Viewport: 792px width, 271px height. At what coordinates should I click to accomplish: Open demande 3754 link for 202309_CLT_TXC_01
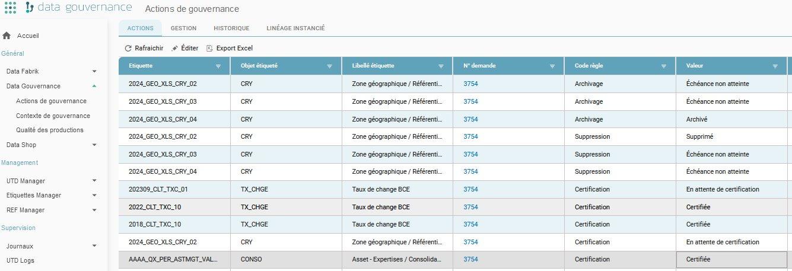tap(470, 189)
